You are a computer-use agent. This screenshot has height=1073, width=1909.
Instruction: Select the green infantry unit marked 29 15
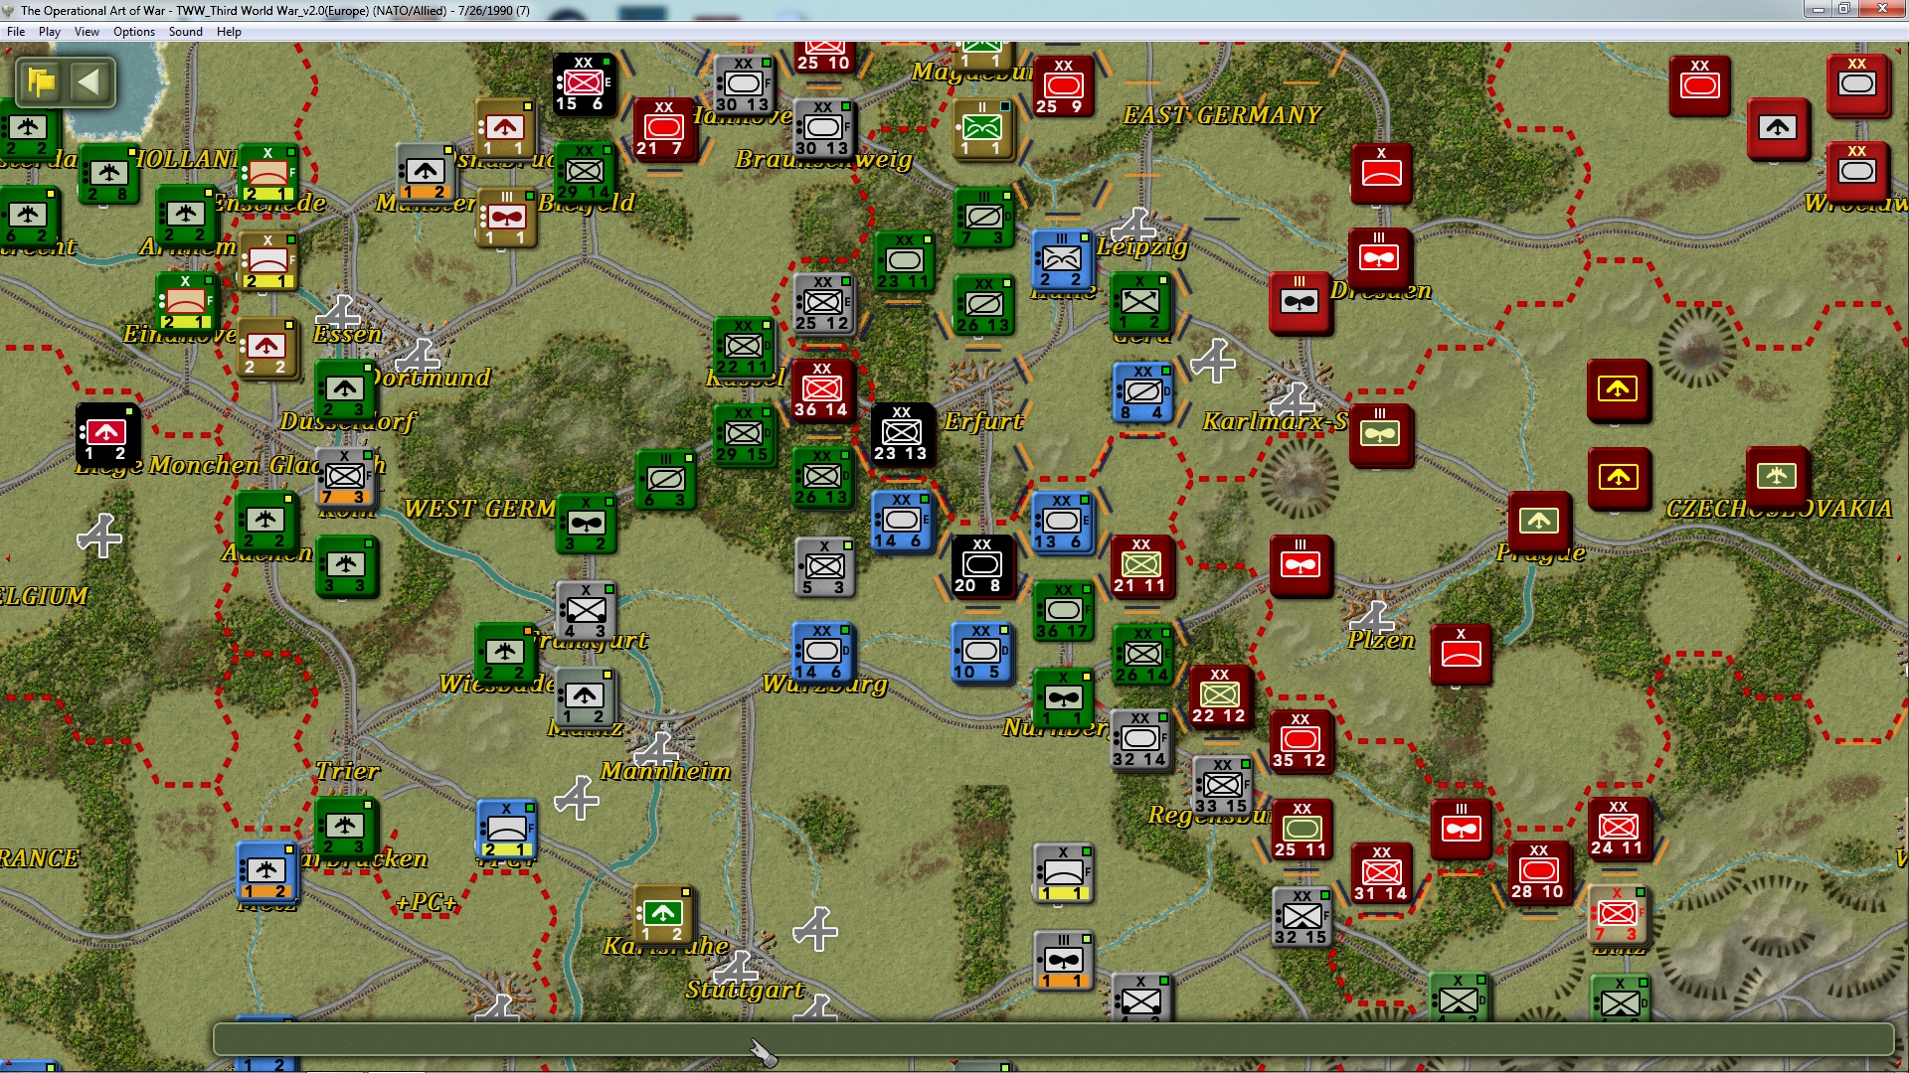point(743,434)
